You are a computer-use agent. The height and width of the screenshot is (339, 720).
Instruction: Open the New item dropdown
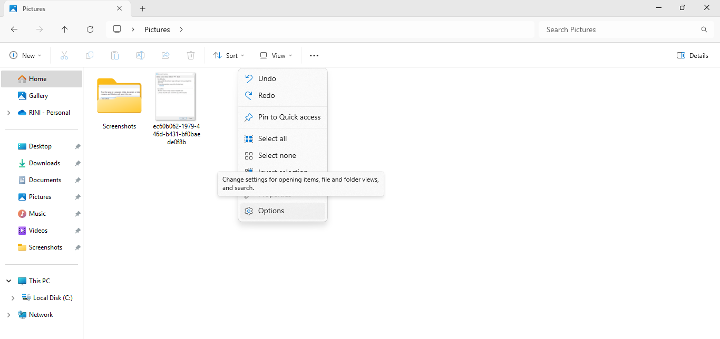click(25, 55)
